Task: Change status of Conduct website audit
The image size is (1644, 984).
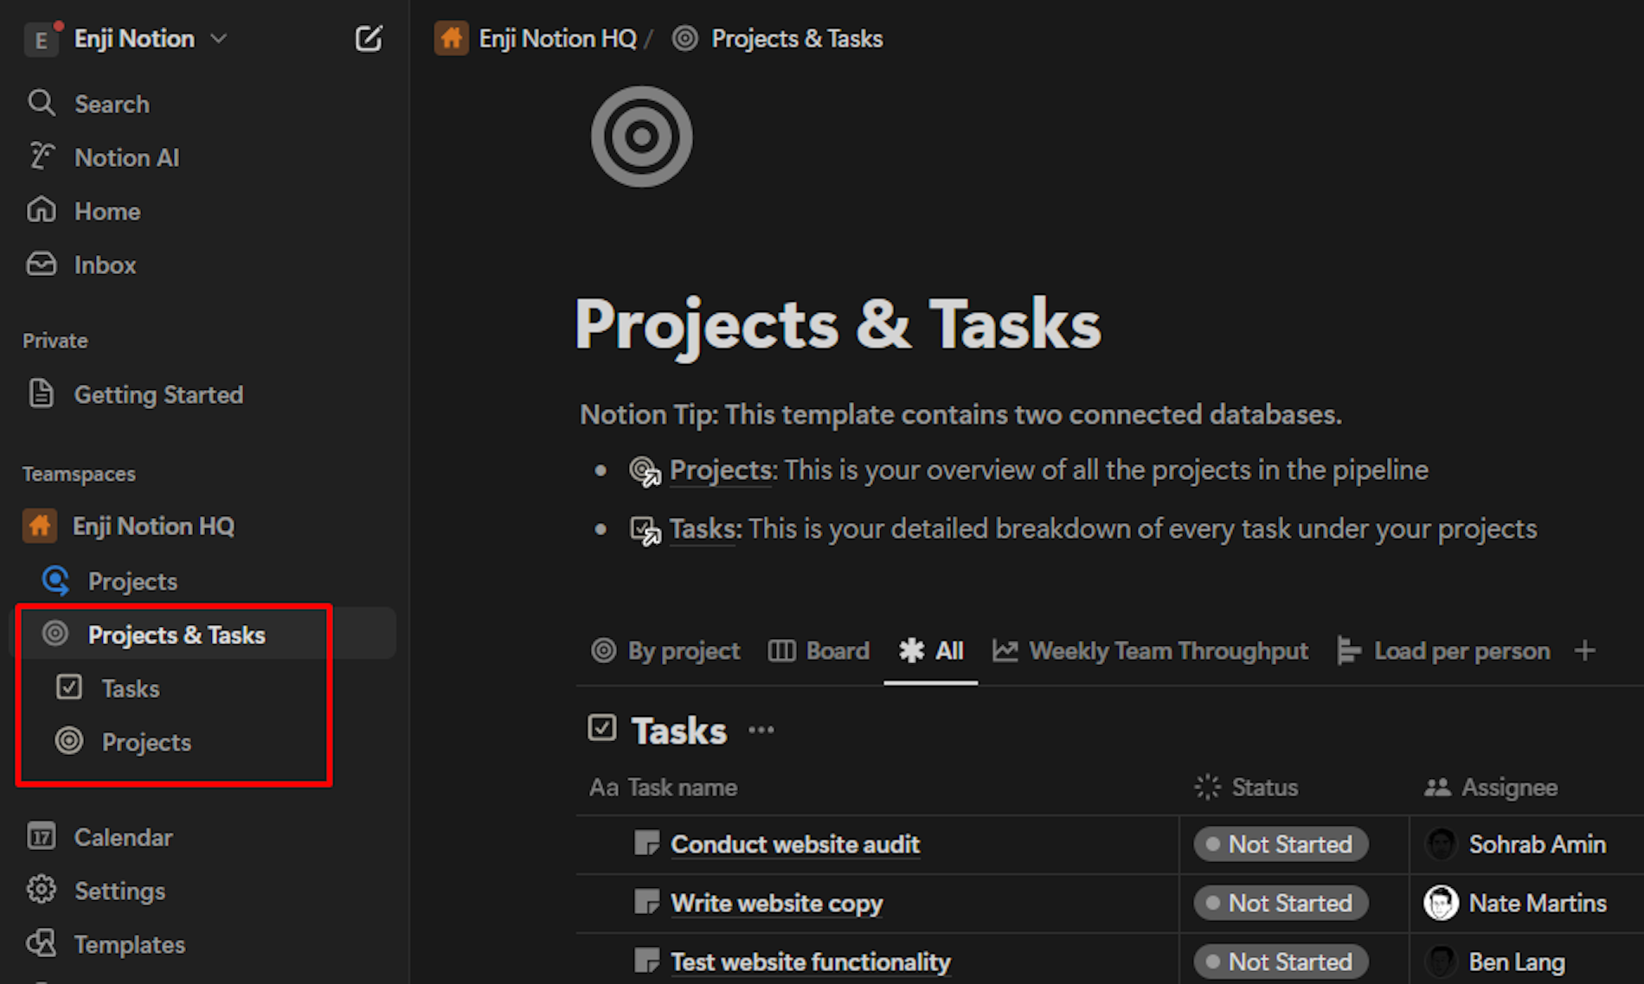Action: [x=1281, y=845]
